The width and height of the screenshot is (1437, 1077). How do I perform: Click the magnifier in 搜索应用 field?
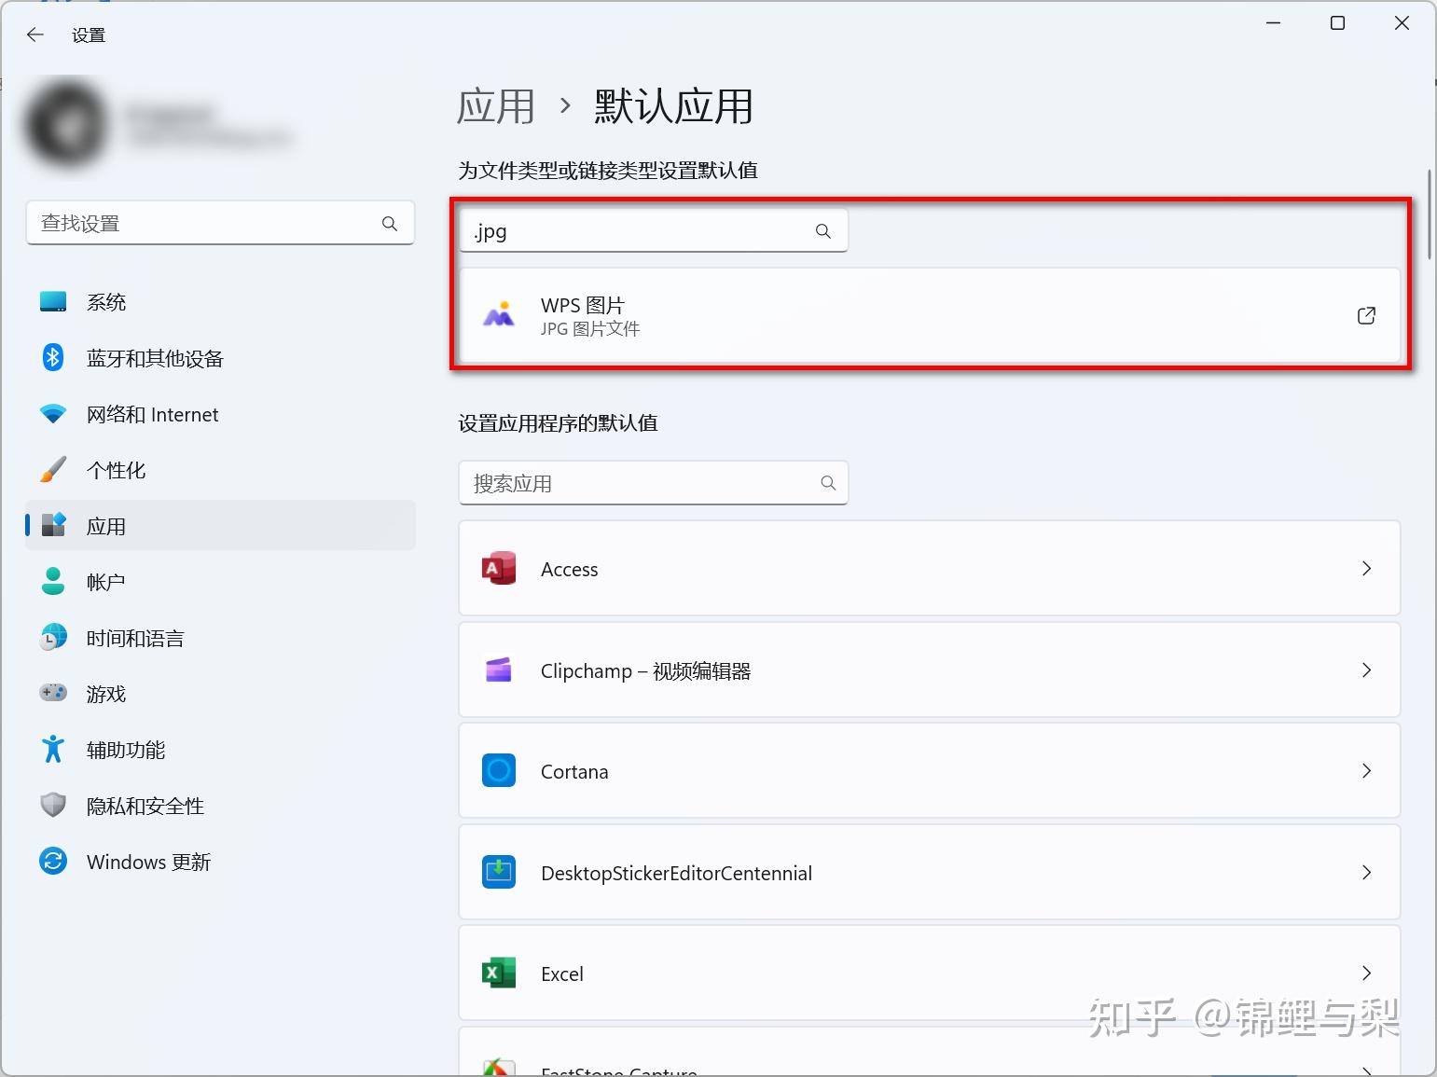[828, 483]
